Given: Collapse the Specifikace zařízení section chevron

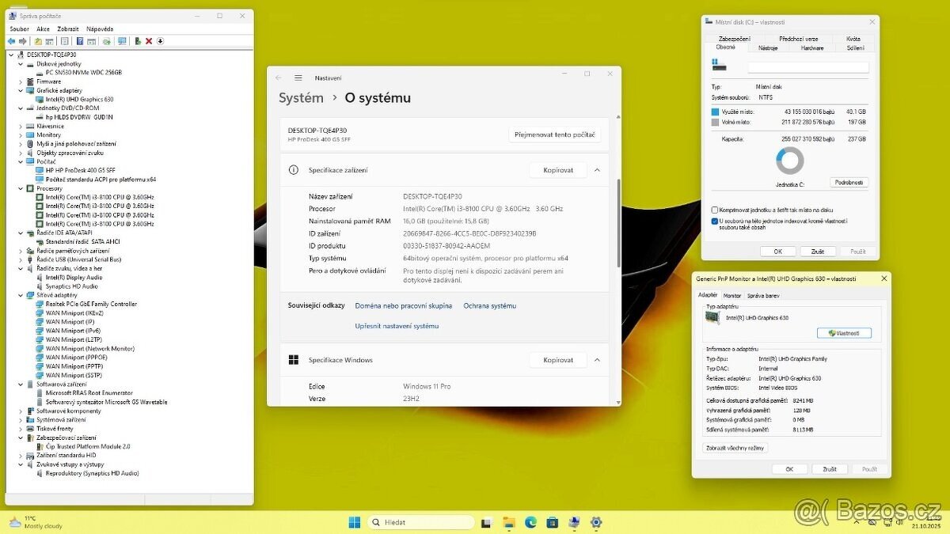Looking at the screenshot, I should (598, 169).
